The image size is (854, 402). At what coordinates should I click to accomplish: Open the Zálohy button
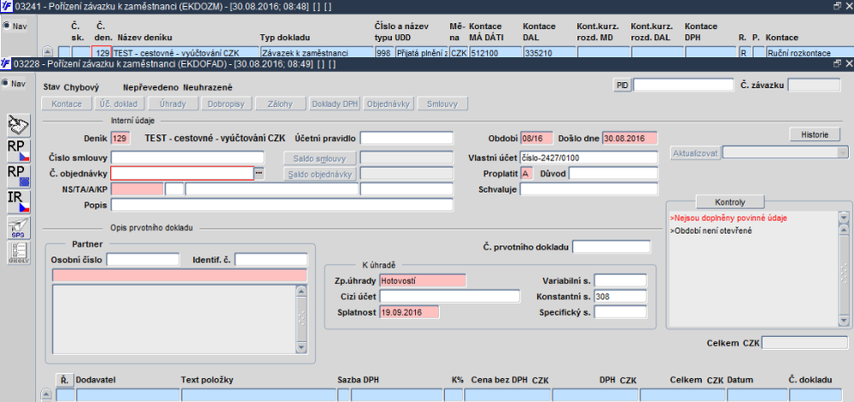coord(280,104)
